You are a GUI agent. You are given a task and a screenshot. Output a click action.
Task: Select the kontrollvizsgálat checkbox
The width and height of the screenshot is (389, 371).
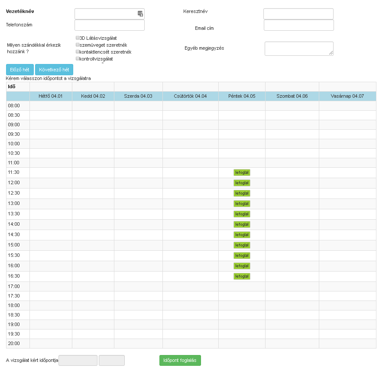pyautogui.click(x=78, y=58)
